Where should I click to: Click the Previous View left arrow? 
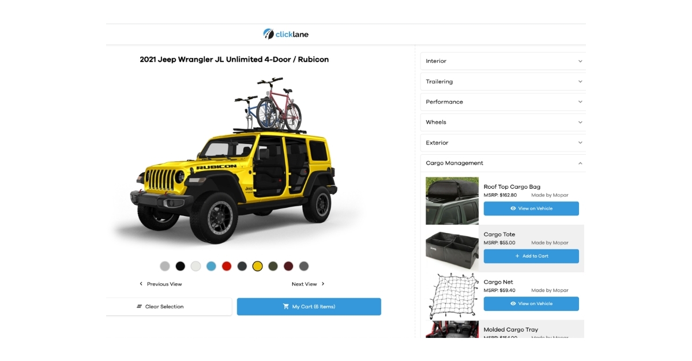point(141,284)
